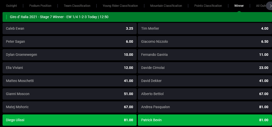Add Gianni Moscon at 51.00

click(70, 94)
